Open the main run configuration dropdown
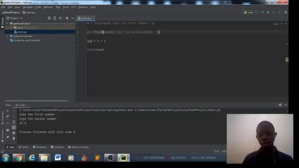Screen dimensions: 299x168 tap(250, 13)
